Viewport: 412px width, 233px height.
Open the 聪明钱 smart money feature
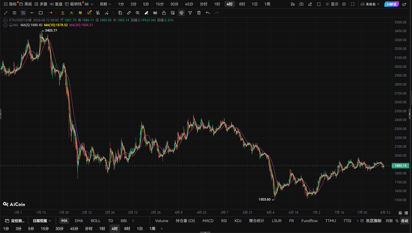[73, 4]
